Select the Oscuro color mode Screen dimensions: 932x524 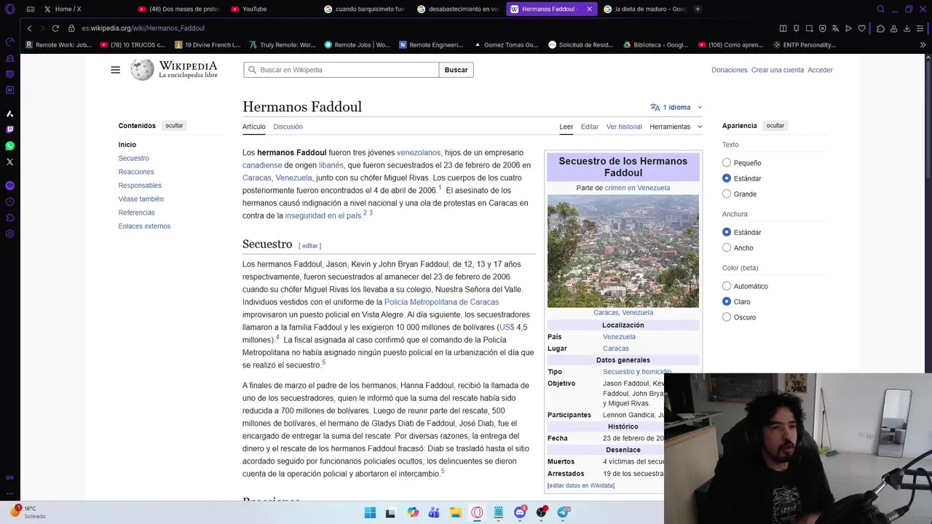click(727, 317)
